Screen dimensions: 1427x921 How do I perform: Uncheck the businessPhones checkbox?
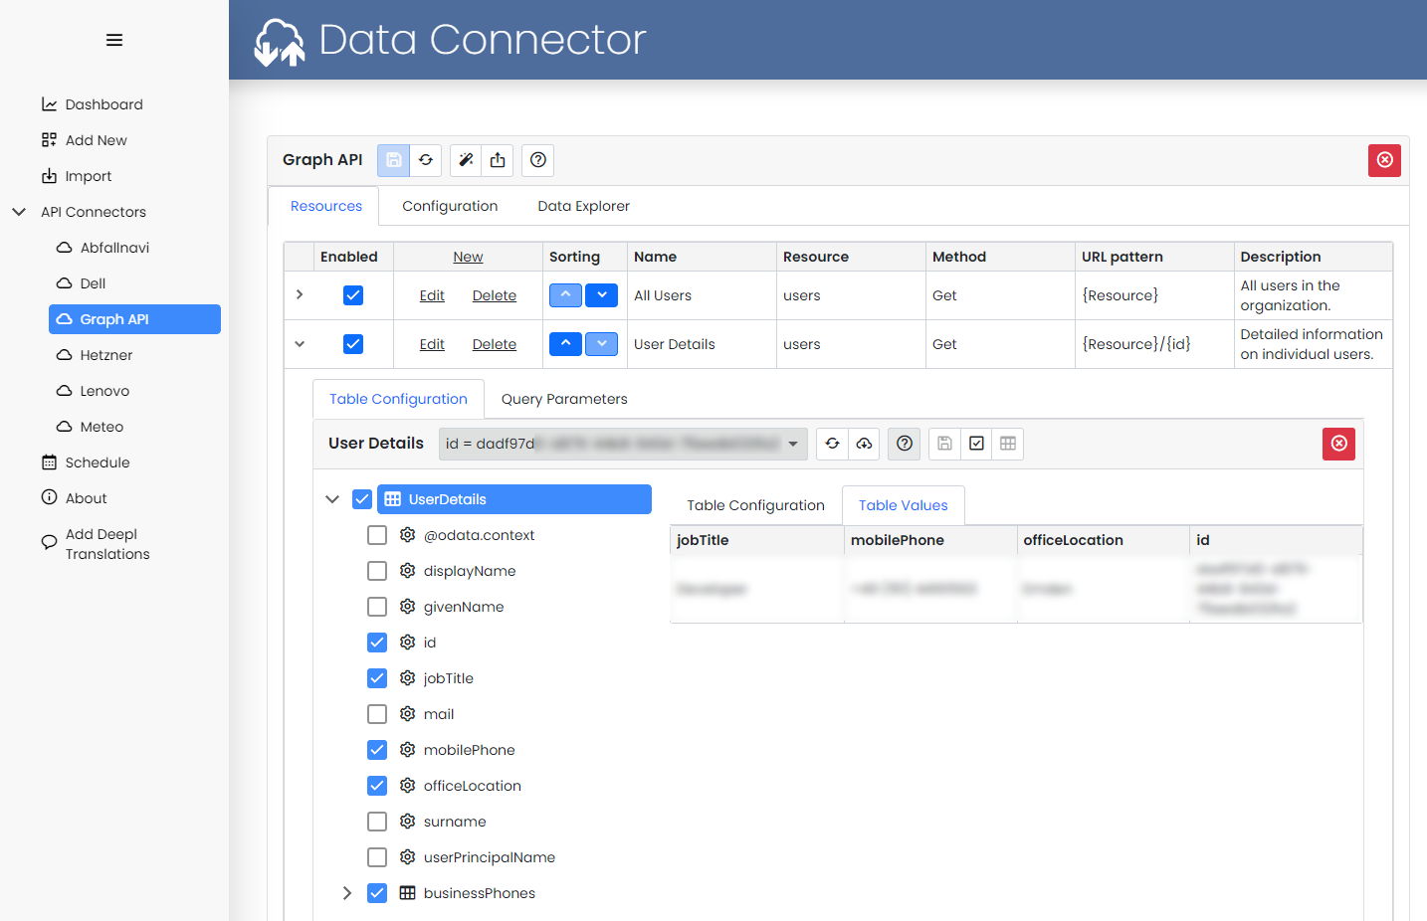377,893
